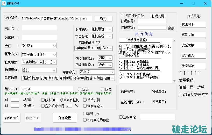Screen dimensions: 212x135
Task: Open the 召唤师技能1 闪现 dropdown
Action: pos(105,58)
